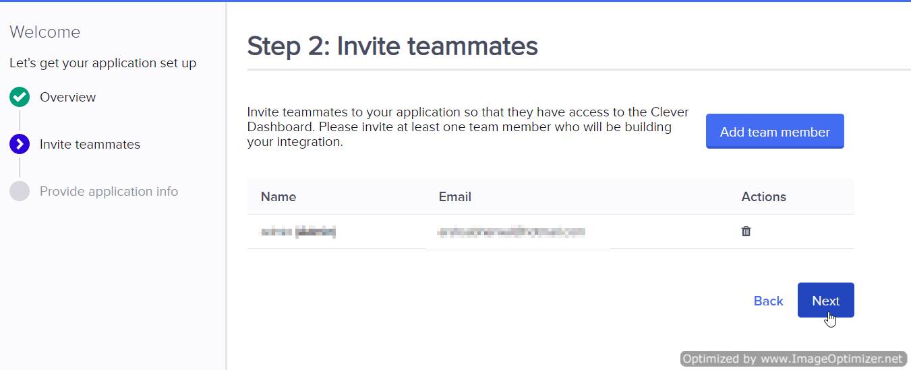Select the blurred teammate name cell
Image resolution: width=911 pixels, height=370 pixels.
click(298, 232)
